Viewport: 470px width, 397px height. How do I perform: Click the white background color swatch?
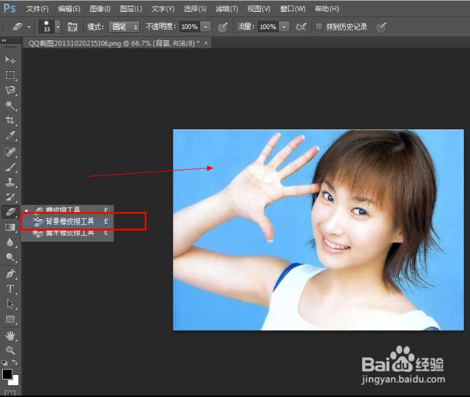click(x=15, y=382)
